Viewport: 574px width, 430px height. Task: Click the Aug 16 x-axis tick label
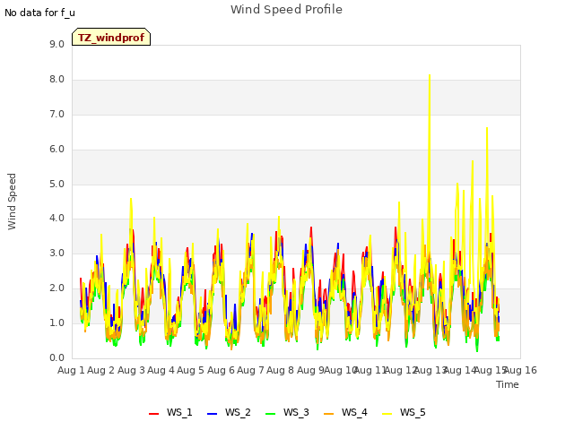[521, 370]
